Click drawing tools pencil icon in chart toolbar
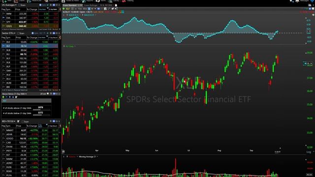 tap(109, 9)
